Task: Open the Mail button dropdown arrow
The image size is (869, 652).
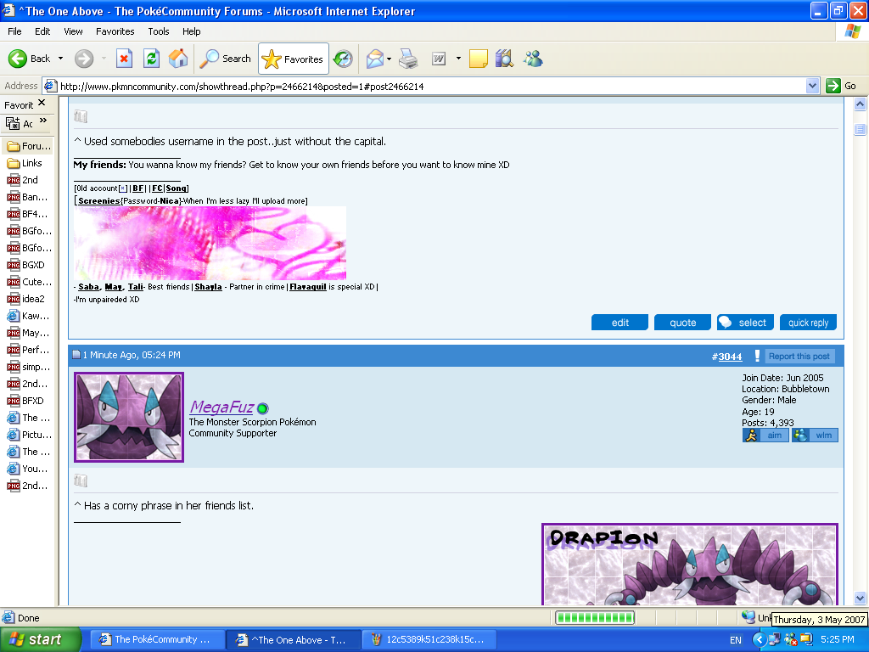Action: (x=389, y=59)
